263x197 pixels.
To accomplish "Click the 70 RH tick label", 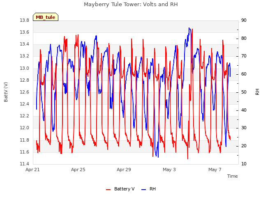I will point(244,56).
